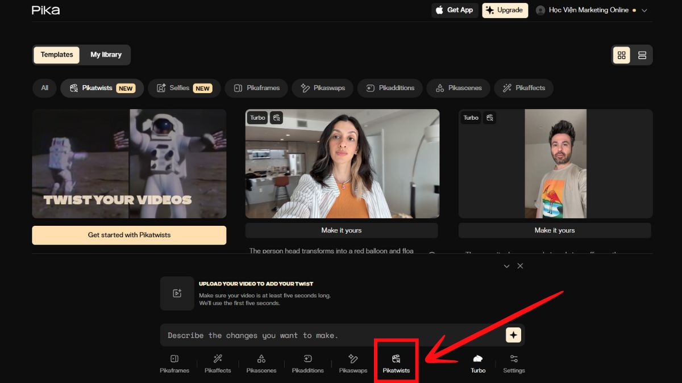Select the Pikaffects filter chip
Viewport: 682px width, 383px height.
[524, 88]
